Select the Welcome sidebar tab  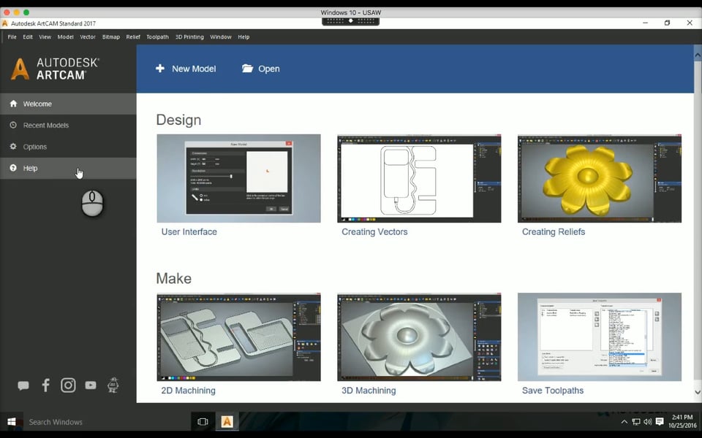(x=68, y=104)
